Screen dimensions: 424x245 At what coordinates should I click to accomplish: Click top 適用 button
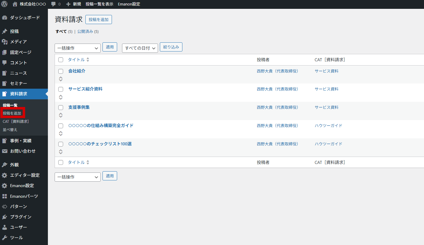coord(110,47)
